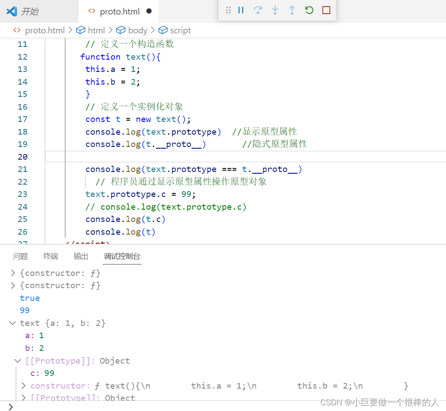The height and width of the screenshot is (411, 446).
Task: Click 'console.log(text.prototype)' on line 18
Action: coord(153,132)
